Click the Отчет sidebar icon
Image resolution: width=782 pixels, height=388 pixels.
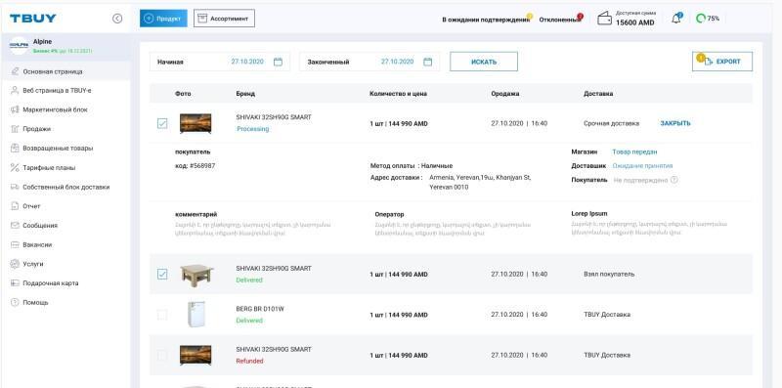click(15, 206)
